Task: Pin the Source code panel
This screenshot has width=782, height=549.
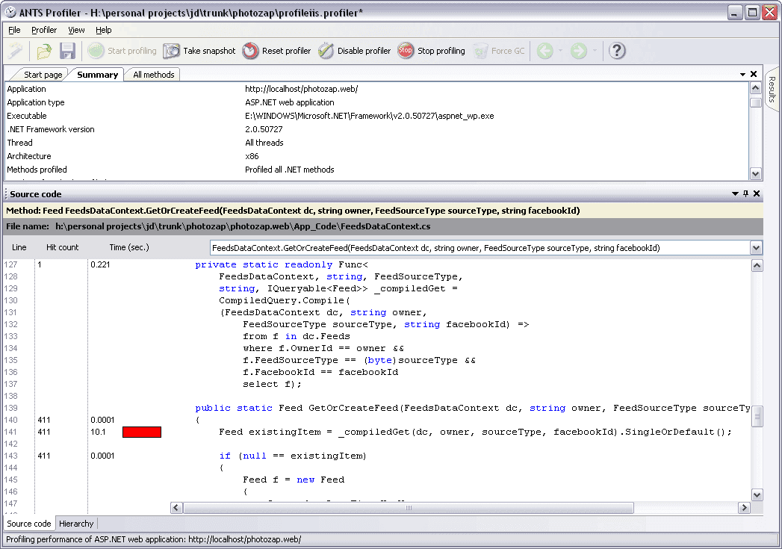Action: coord(745,194)
